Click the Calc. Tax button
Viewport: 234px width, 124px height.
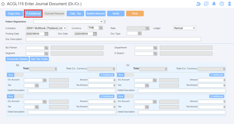(76, 13)
